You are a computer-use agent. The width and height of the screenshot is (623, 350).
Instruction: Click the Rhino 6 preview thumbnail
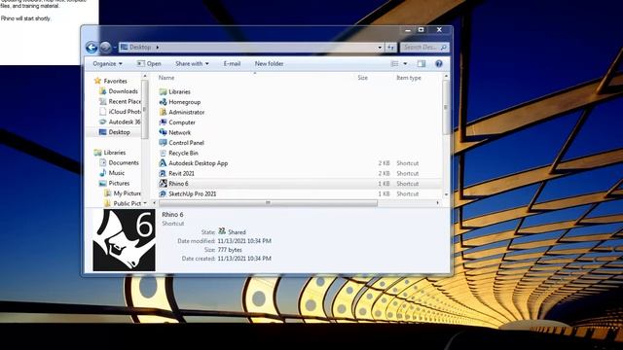tap(124, 240)
